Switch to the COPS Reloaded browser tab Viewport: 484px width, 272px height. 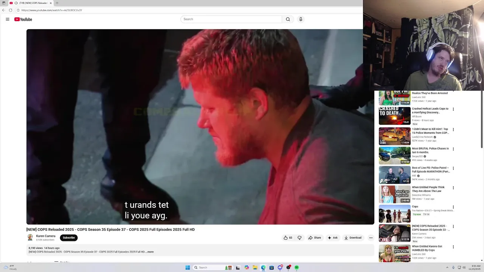[x=31, y=3]
